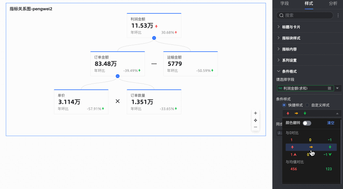
Task: Click red arrow next to 11.53万
Action: [x=156, y=26]
